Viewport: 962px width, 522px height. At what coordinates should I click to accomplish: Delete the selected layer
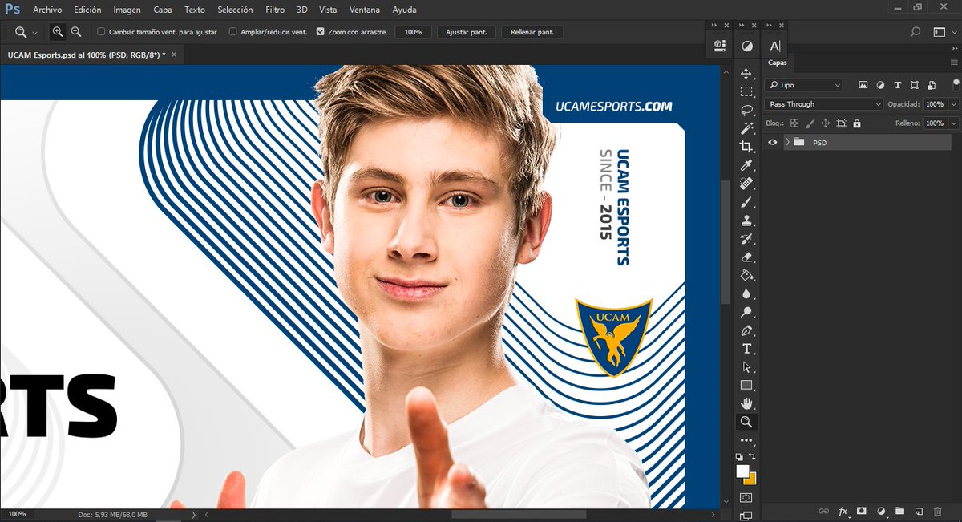(x=937, y=511)
